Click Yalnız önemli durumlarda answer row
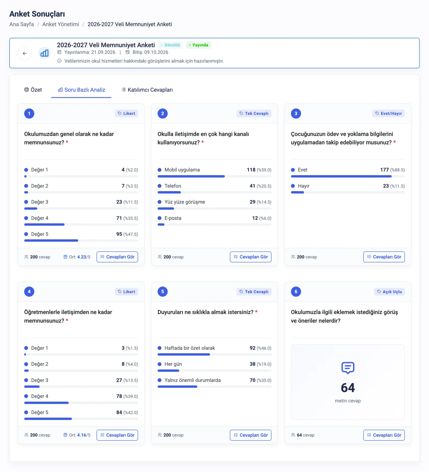Image resolution: width=429 pixels, height=474 pixels. [x=214, y=383]
